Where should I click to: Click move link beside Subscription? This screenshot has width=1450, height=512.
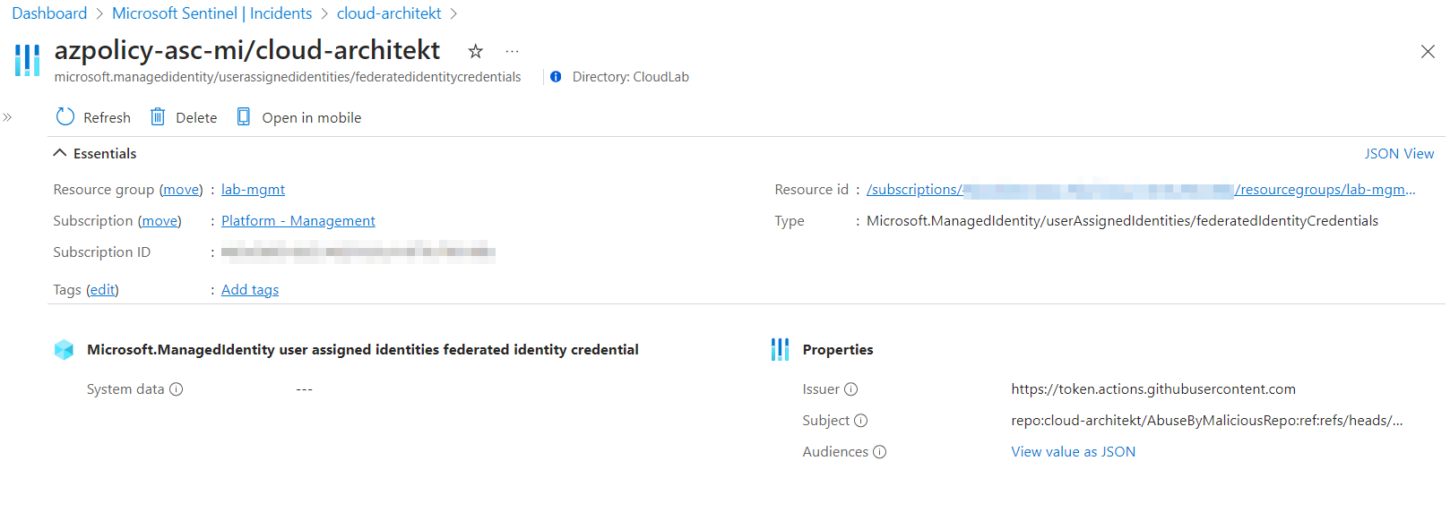160,221
